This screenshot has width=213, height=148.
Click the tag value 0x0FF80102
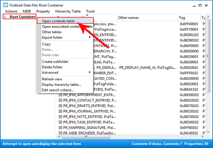pyautogui.click(x=189, y=128)
